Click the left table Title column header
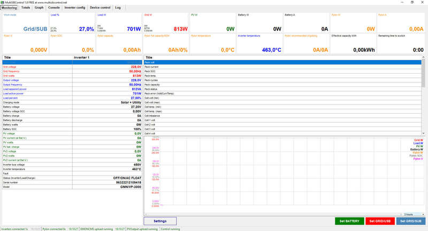 (x=37, y=58)
